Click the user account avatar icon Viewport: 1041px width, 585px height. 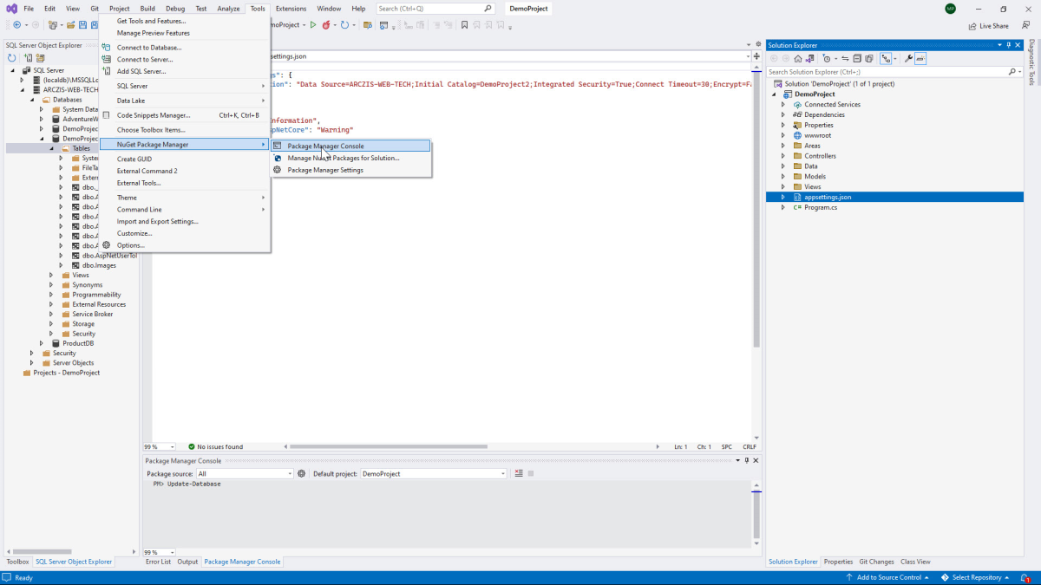click(x=950, y=9)
